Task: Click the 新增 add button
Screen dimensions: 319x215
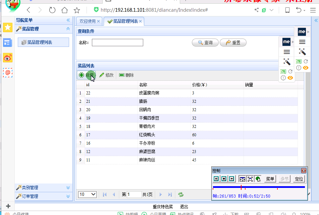Action: coord(86,75)
